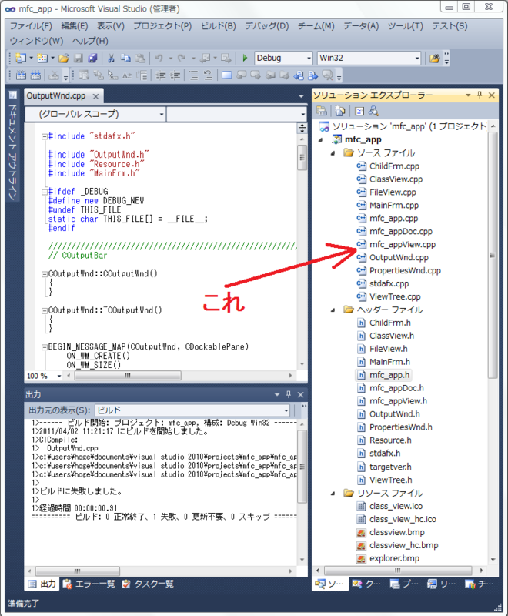
Task: Collapse the Resource Files folder
Action: (333, 493)
